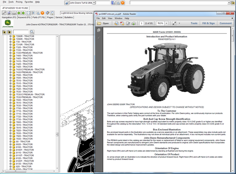236x174 pixels.
Task: Click the orange alert icon in top toolbar
Action: click(x=123, y=3)
